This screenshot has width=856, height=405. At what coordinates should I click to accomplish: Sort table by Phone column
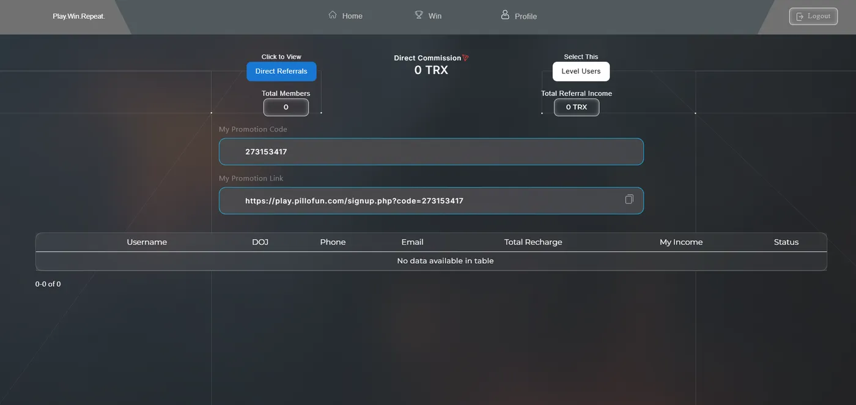coord(333,242)
